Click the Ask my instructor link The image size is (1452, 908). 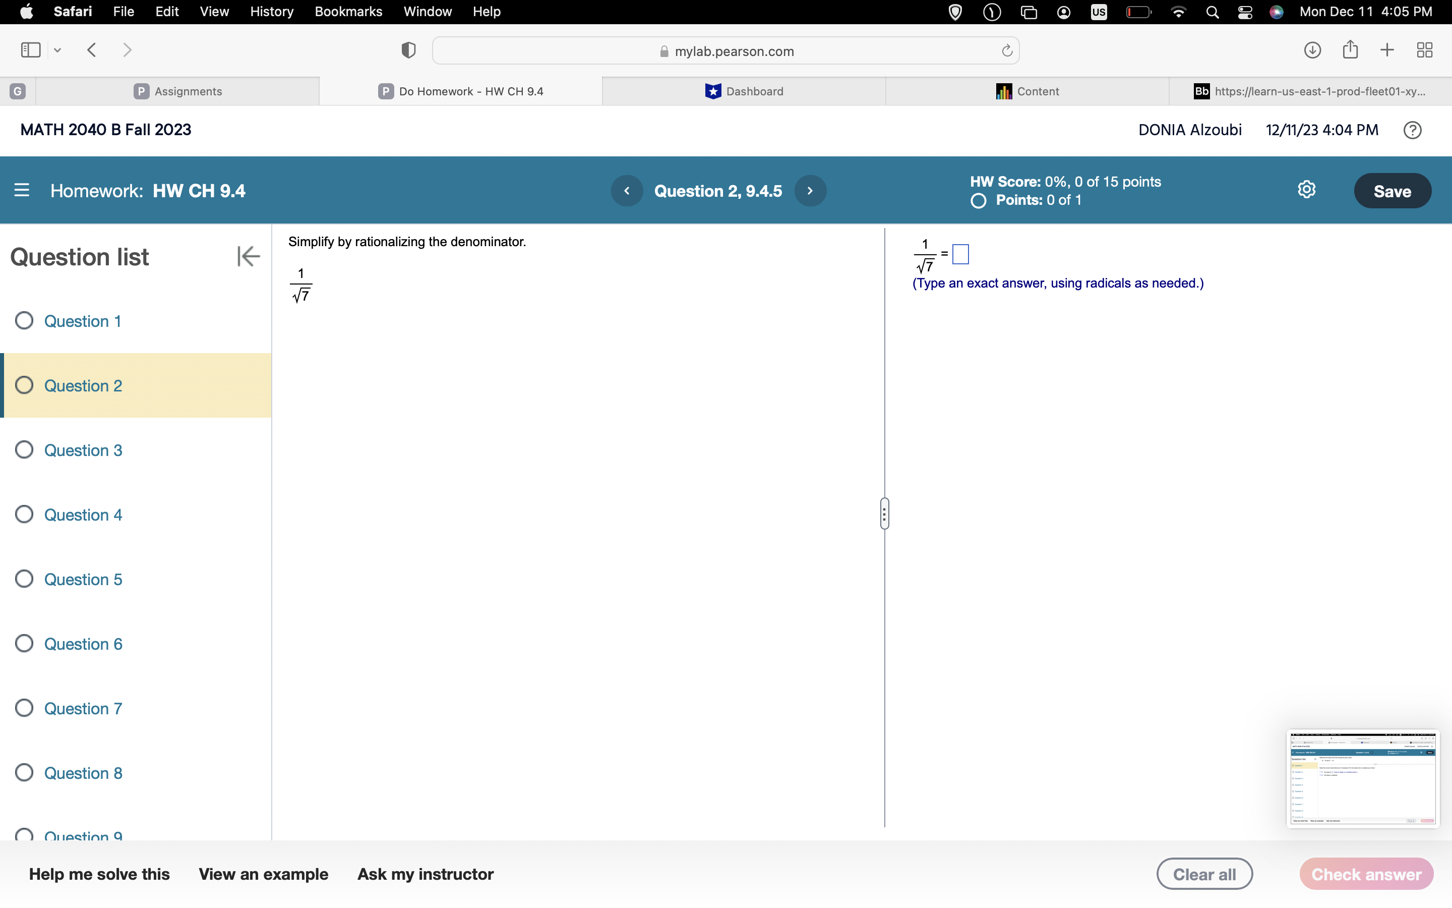pos(426,874)
